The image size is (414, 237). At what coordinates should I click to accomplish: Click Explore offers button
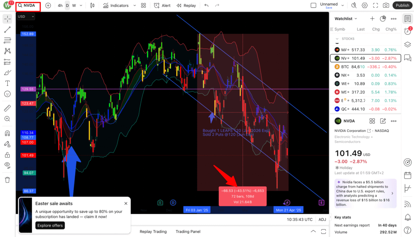click(50, 225)
